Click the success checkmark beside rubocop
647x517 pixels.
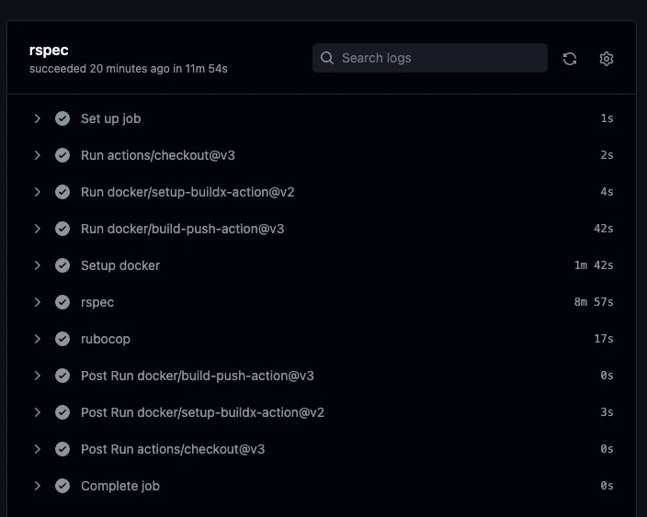[x=62, y=339]
